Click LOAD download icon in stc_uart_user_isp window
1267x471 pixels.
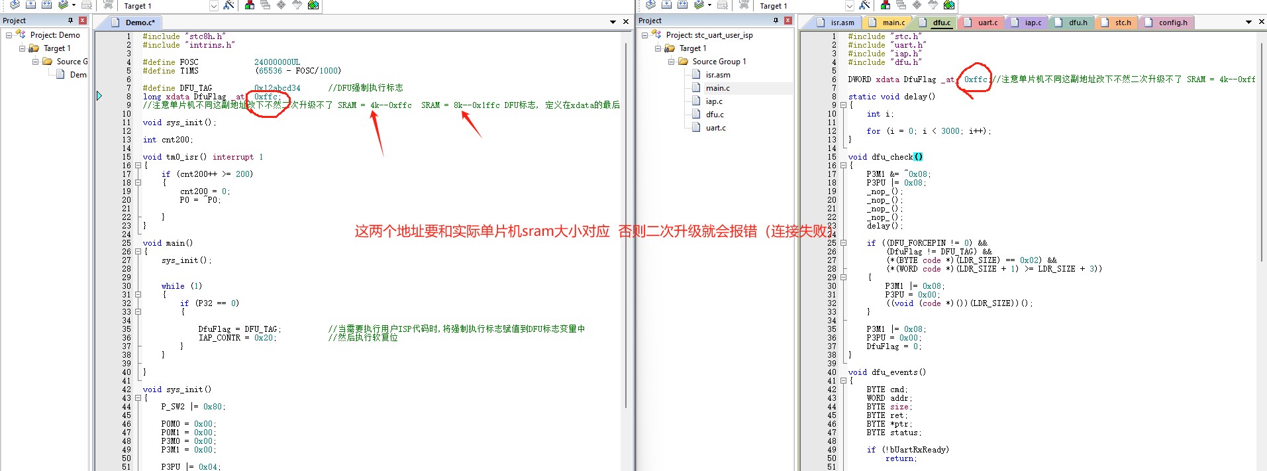[744, 5]
